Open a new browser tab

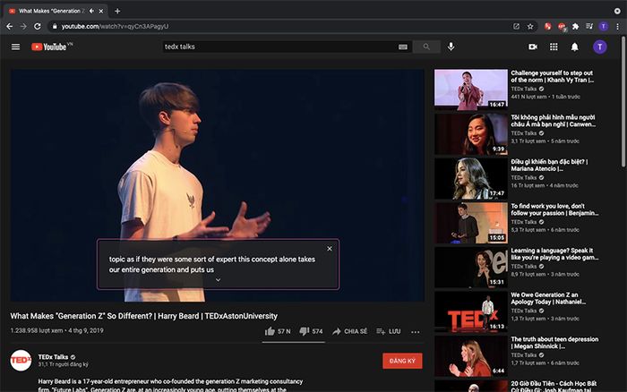pyautogui.click(x=117, y=12)
